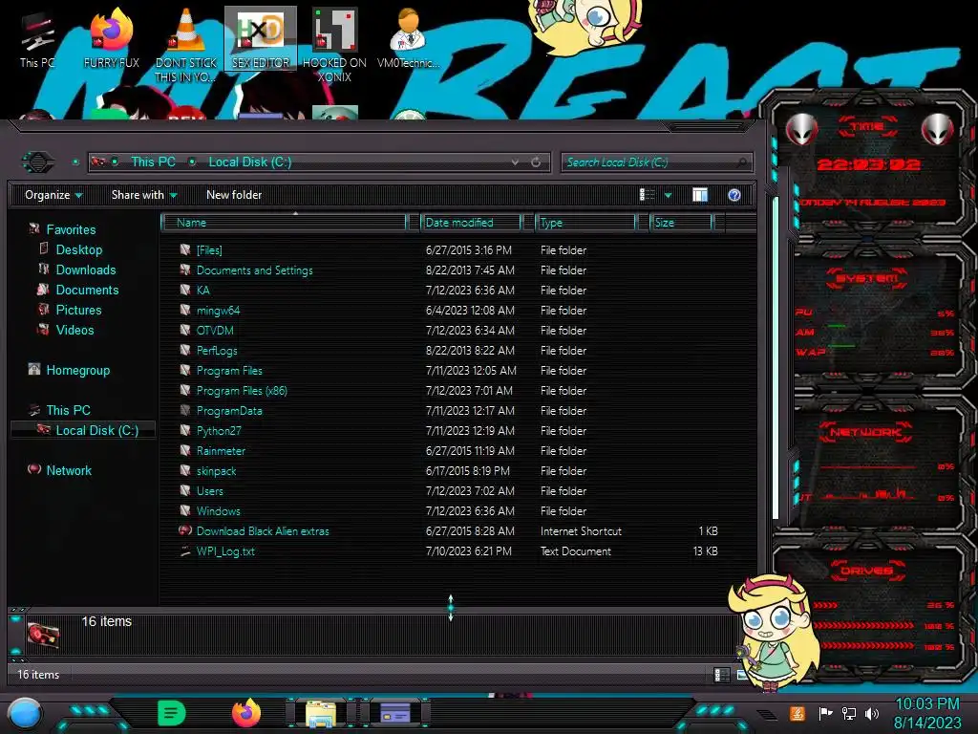Sort by the Date modified column header
Screen dimensions: 978x734
(x=472, y=222)
